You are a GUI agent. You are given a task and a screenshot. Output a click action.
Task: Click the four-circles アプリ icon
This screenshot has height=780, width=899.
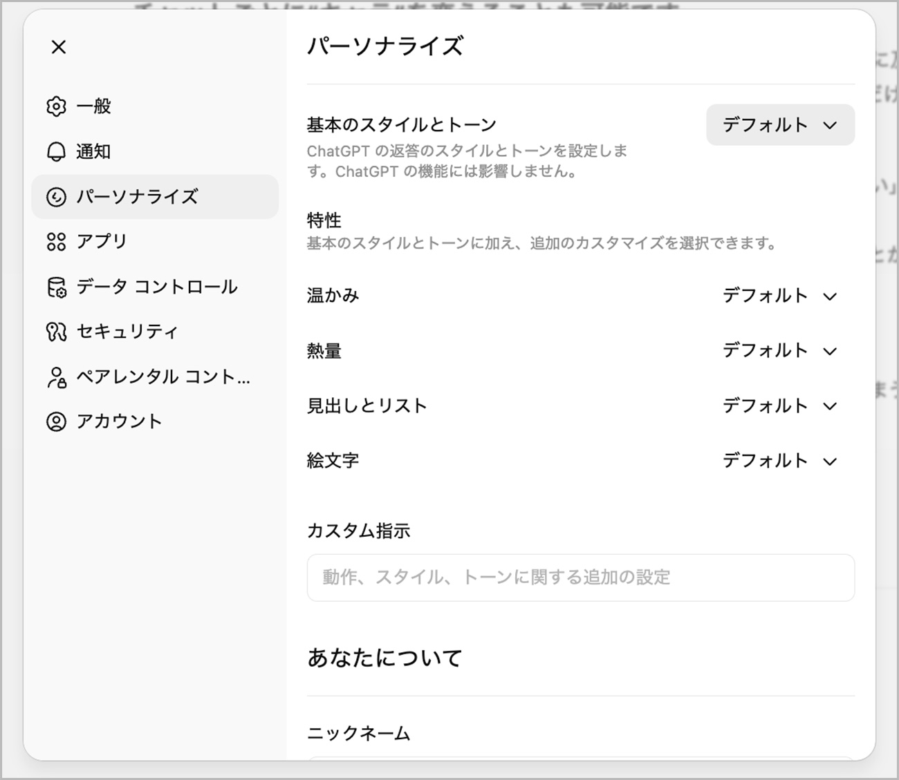pos(56,242)
